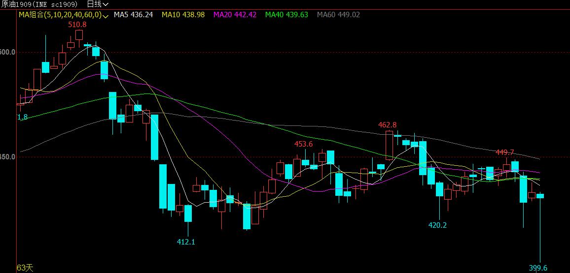Click the 63天 day count label

point(25,268)
